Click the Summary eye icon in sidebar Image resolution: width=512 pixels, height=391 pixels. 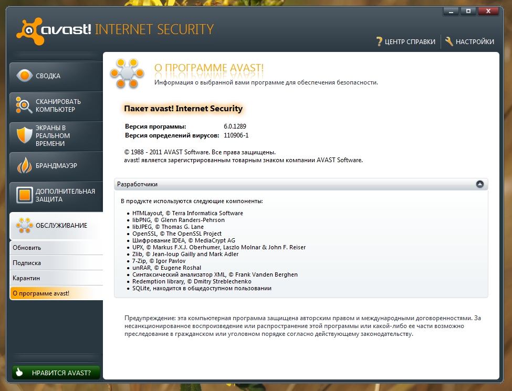pyautogui.click(x=24, y=76)
